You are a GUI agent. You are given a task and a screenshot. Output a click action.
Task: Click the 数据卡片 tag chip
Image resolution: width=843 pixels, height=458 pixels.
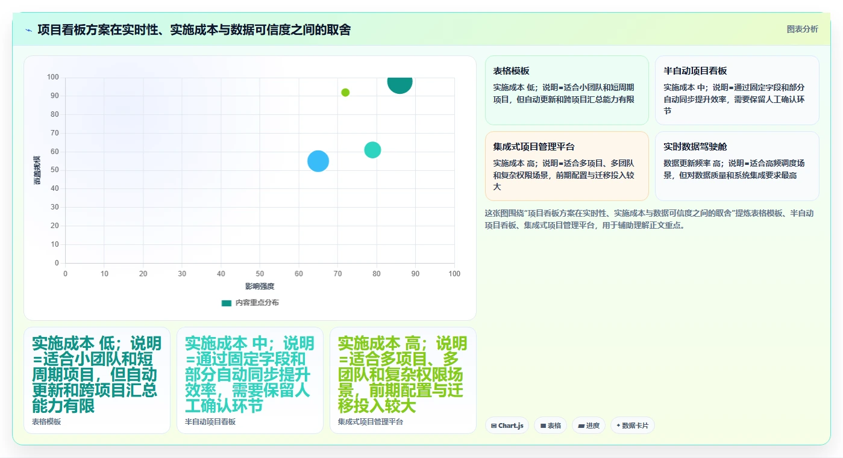[632, 426]
